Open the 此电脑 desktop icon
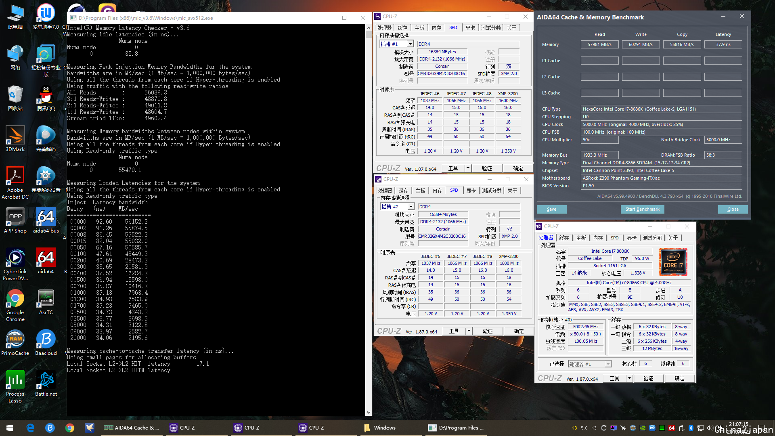The width and height of the screenshot is (775, 436). (x=15, y=16)
